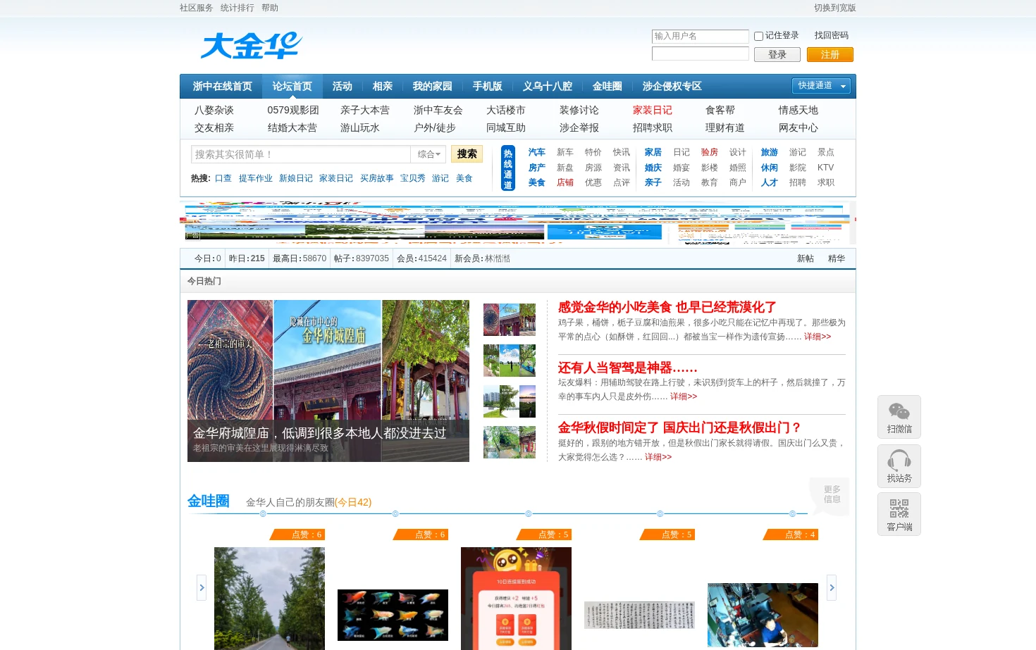Select the fourth green path slideshow thumbnail
The width and height of the screenshot is (1036, 650).
click(x=510, y=442)
